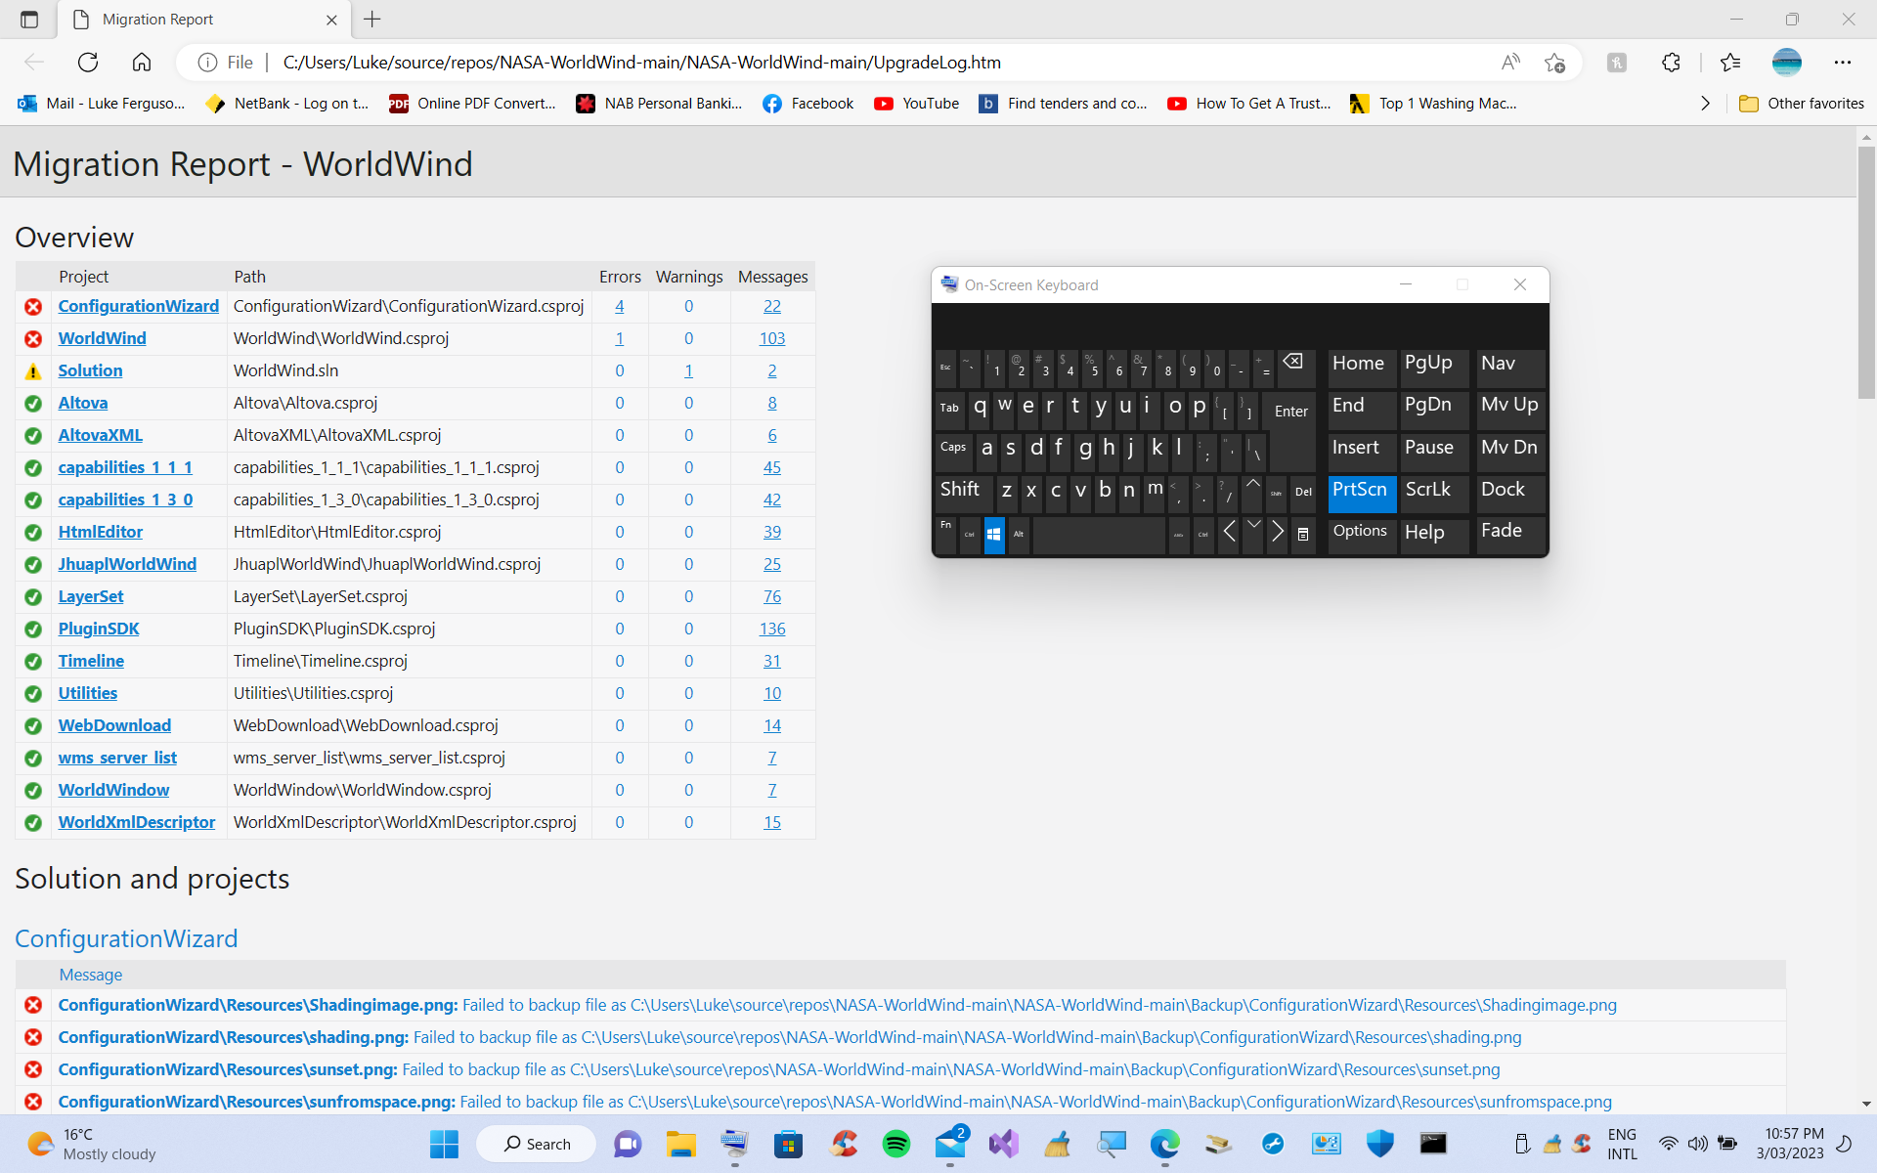Click the Migration Report tab
The height and width of the screenshot is (1173, 1877).
tap(203, 20)
